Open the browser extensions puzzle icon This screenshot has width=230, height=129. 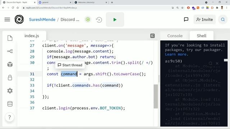pyautogui.click(x=217, y=8)
